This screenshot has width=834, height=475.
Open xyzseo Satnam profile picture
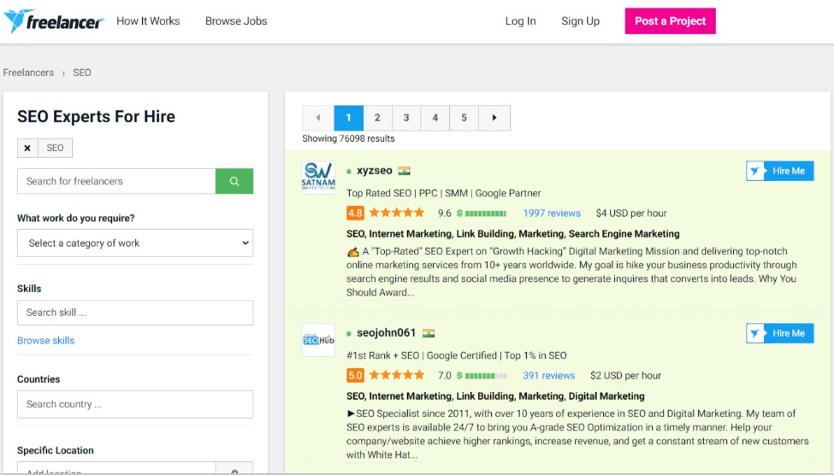pyautogui.click(x=318, y=178)
